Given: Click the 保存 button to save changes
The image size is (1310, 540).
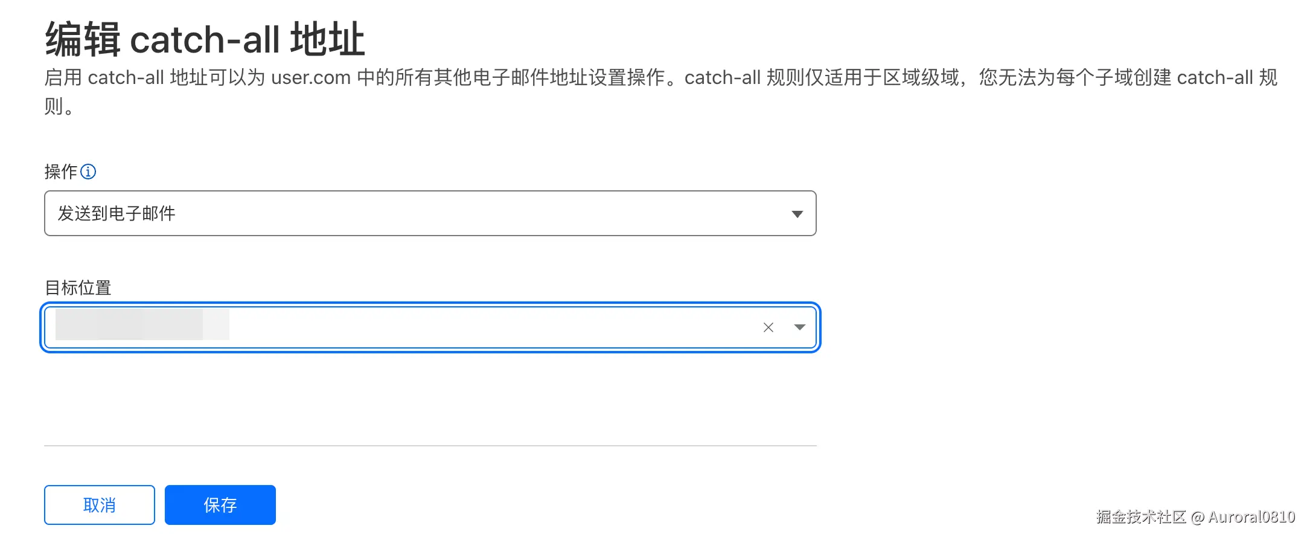Looking at the screenshot, I should 220,504.
